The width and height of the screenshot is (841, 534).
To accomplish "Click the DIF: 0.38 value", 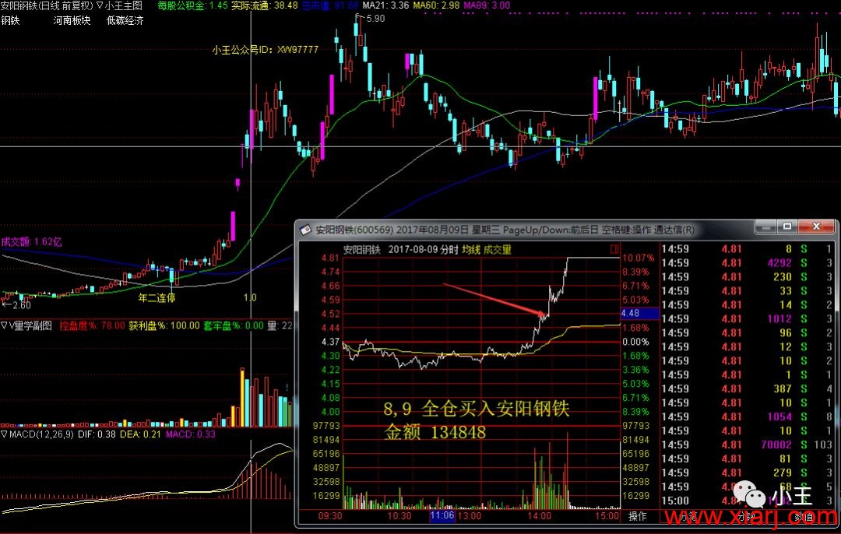I will [x=97, y=434].
